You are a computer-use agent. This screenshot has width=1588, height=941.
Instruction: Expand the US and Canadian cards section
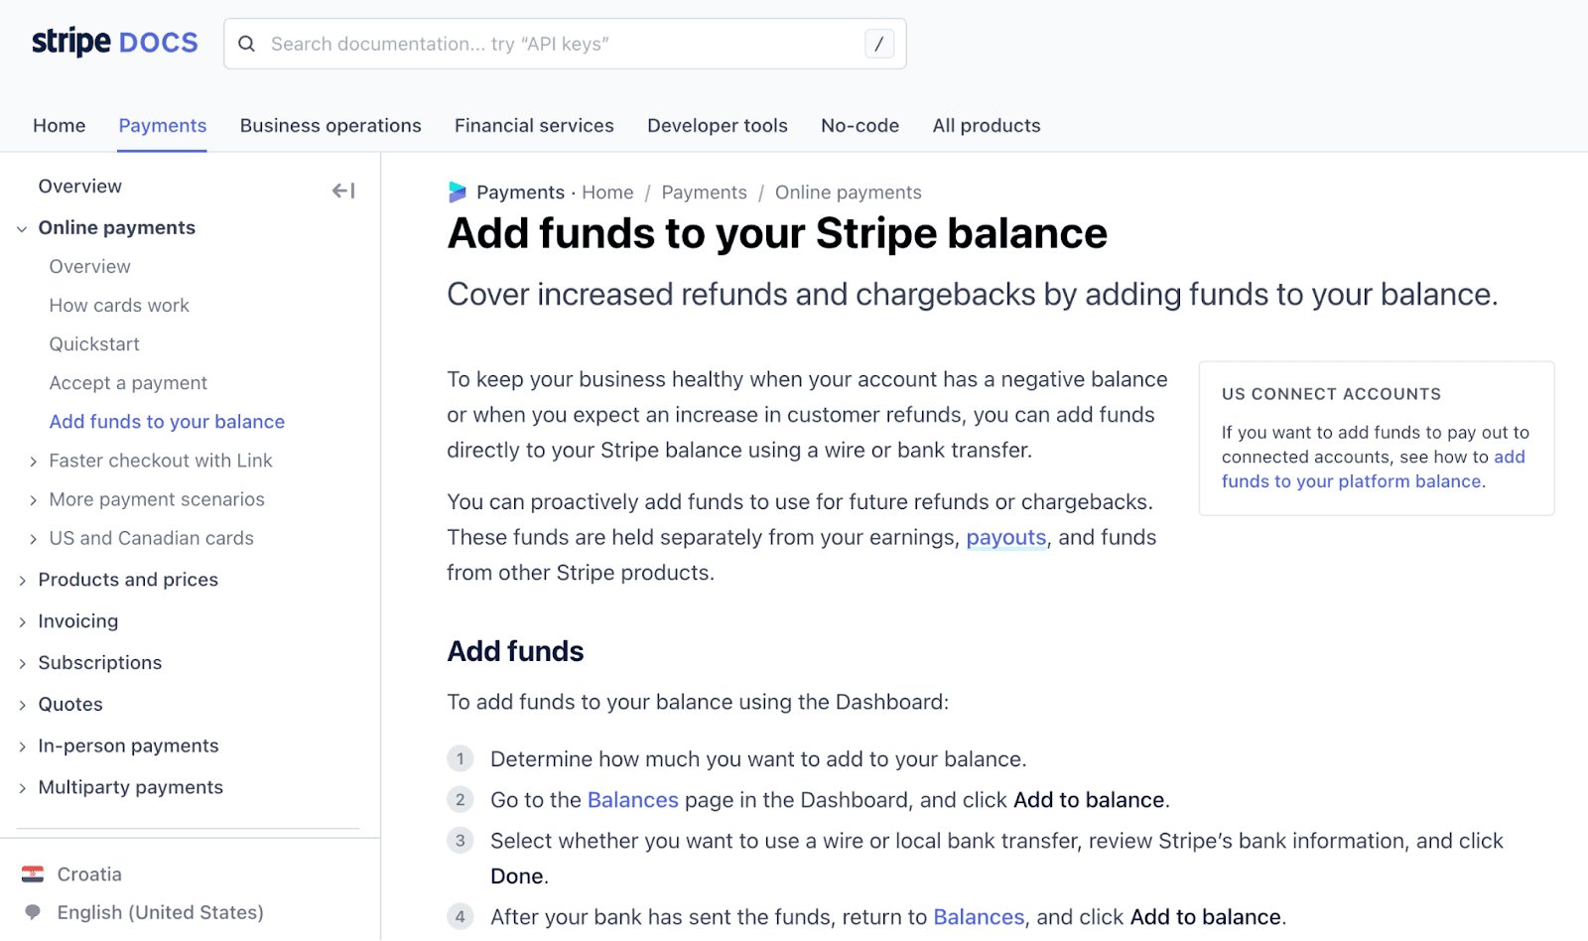pyautogui.click(x=33, y=538)
